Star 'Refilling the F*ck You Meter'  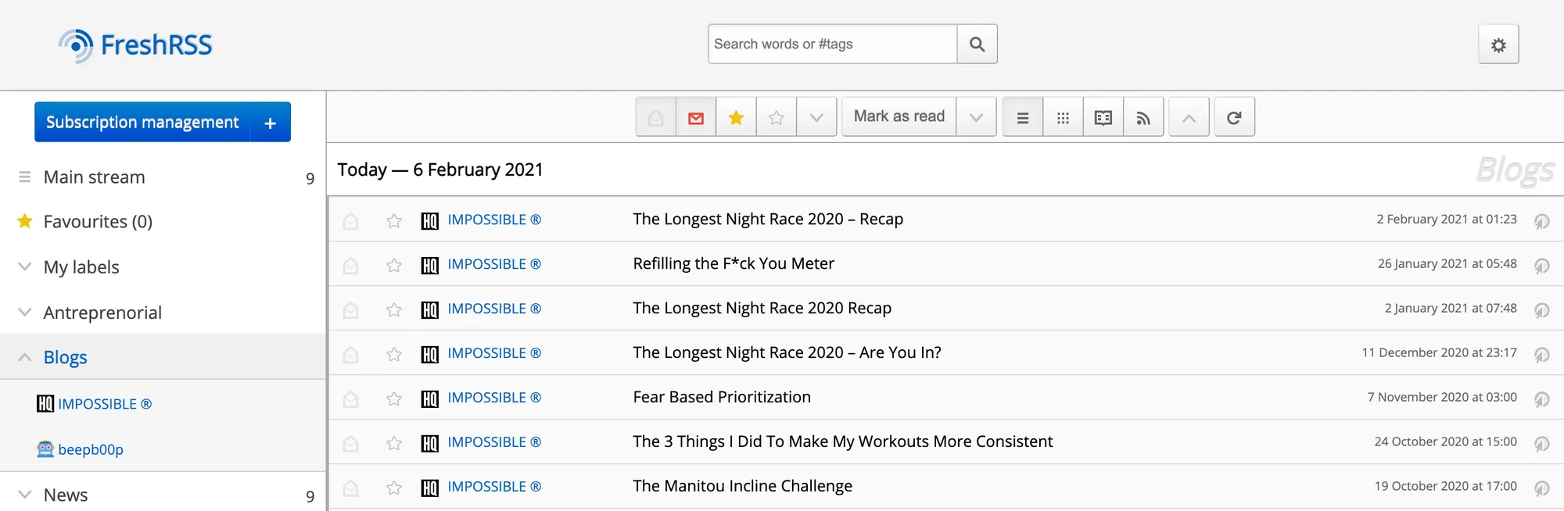394,266
